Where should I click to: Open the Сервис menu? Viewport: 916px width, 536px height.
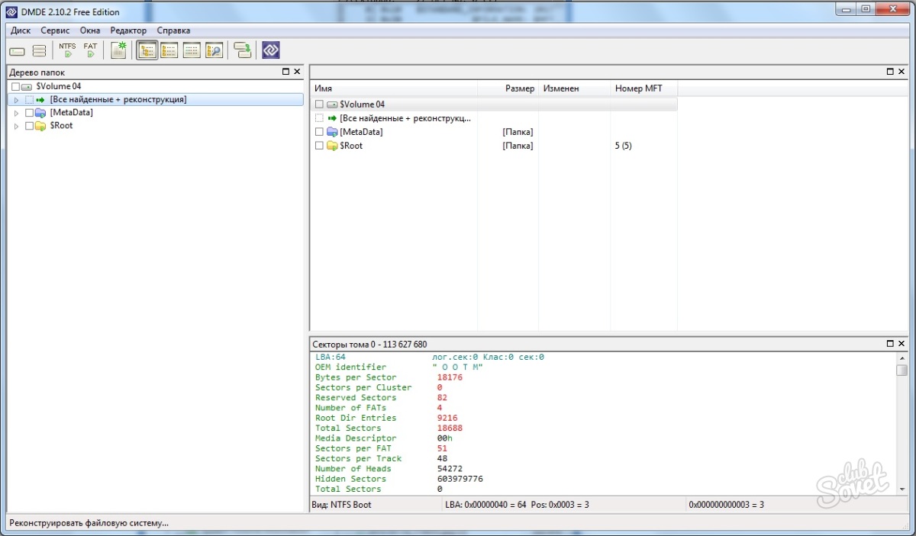click(55, 30)
